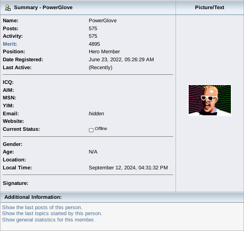Click the Offline status icon
This screenshot has width=244, height=231.
click(x=91, y=130)
